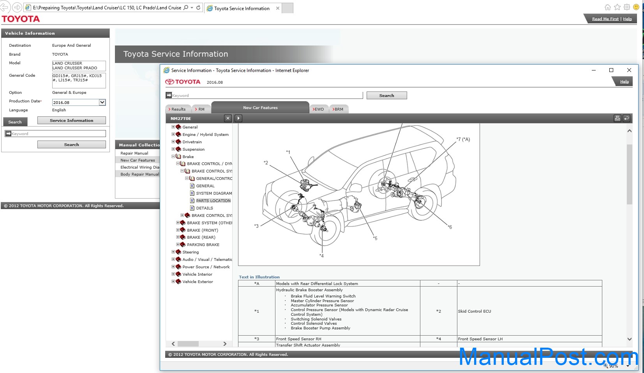Collapse the Brake tree node
644x373 pixels.
(x=173, y=157)
